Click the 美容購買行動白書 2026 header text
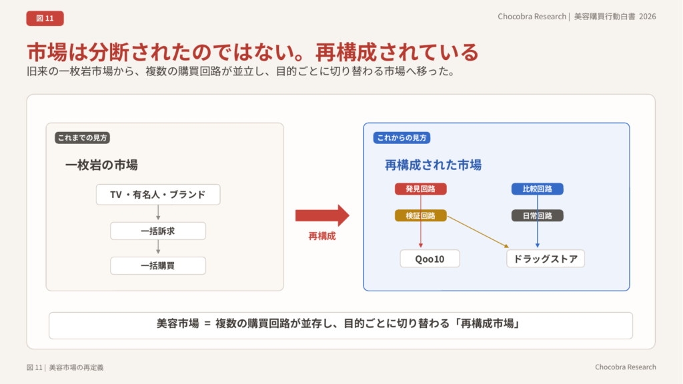This screenshot has width=683, height=384. point(614,17)
